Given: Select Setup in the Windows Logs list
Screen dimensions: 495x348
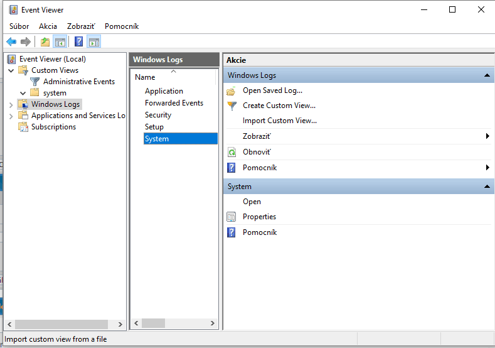Looking at the screenshot, I should (154, 127).
